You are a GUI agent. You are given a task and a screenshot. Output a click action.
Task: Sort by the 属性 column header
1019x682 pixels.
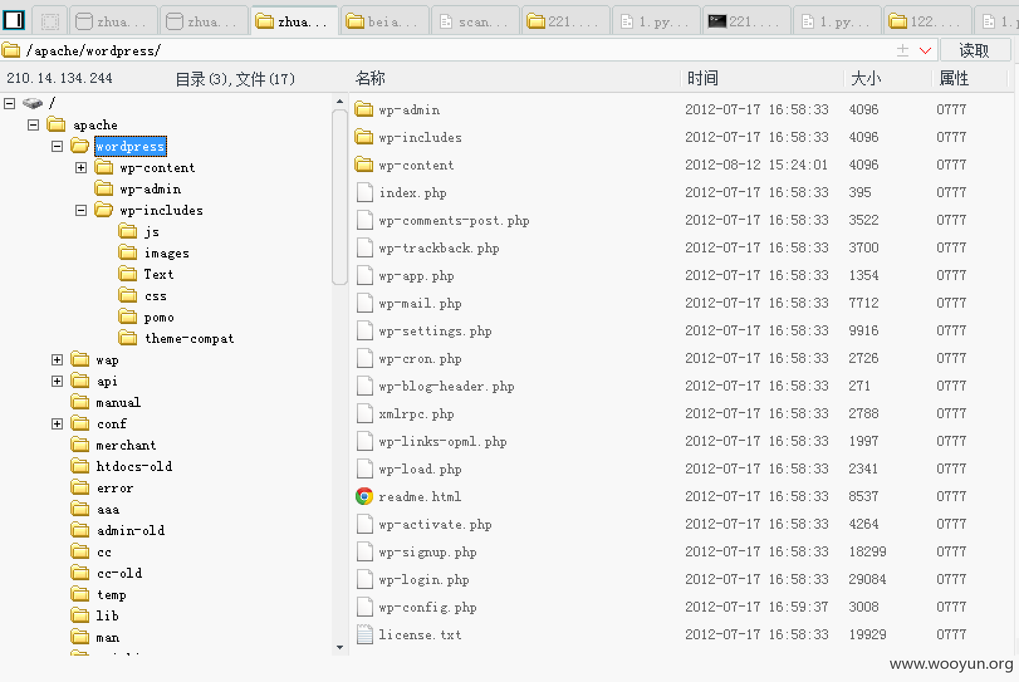tap(954, 78)
